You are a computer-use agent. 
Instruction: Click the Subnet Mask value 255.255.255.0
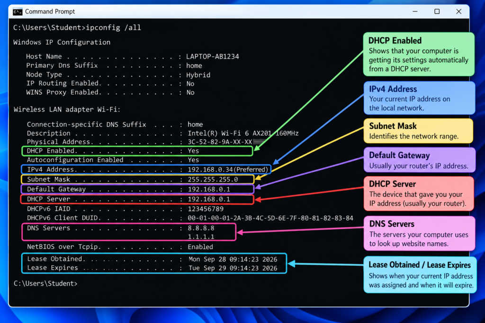coord(213,179)
